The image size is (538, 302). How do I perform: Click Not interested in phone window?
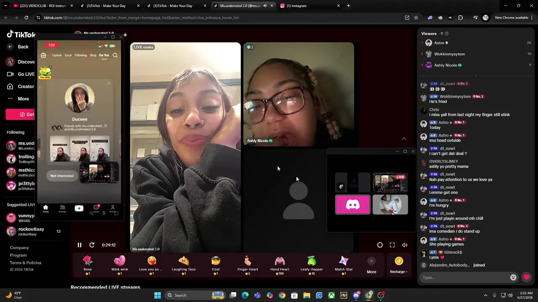[x=62, y=176]
